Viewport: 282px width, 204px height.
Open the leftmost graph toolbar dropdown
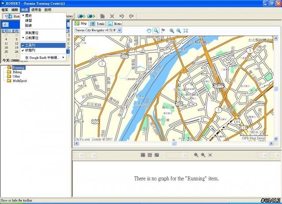coord(82,155)
